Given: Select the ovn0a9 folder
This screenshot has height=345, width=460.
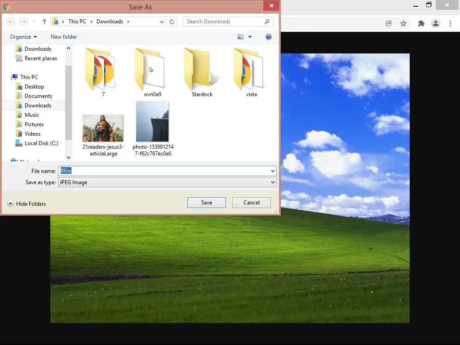Looking at the screenshot, I should pos(152,72).
